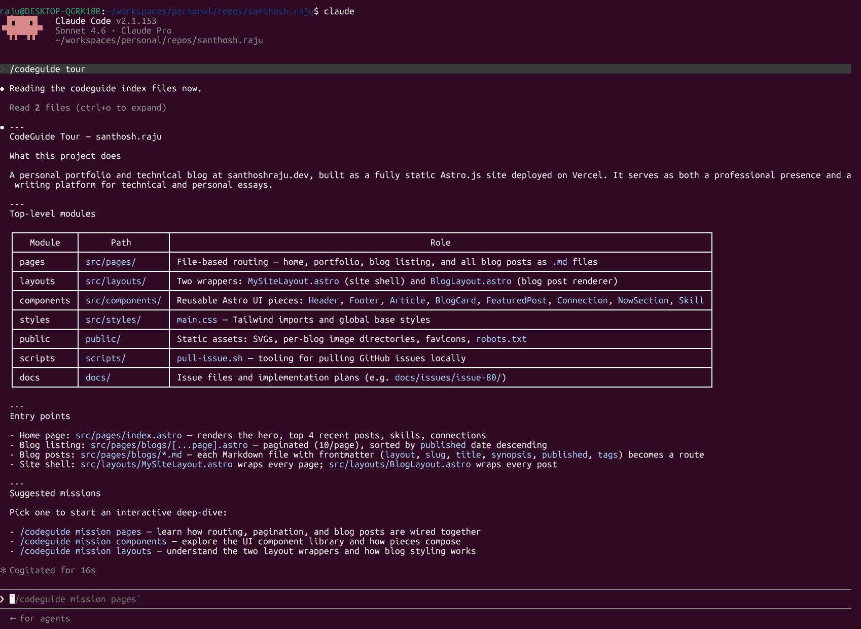
Task: Click the 'Module' table header
Action: [45, 242]
